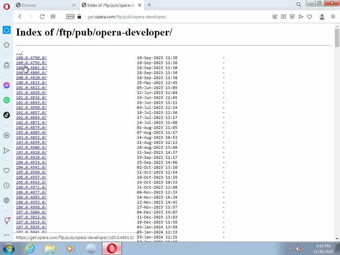Take a snapshot with camera icon
This screenshot has width=340, height=255.
coord(284,17)
